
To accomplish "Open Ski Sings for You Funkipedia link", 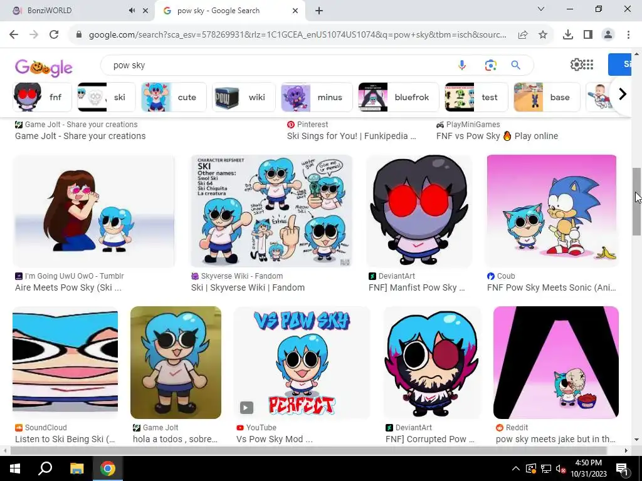I will pos(351,136).
